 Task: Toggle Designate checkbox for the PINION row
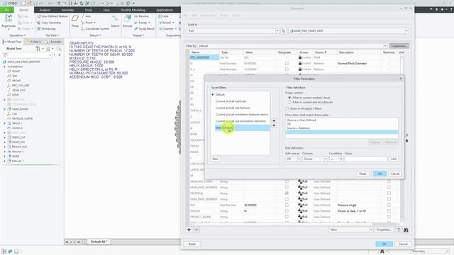click(287, 211)
